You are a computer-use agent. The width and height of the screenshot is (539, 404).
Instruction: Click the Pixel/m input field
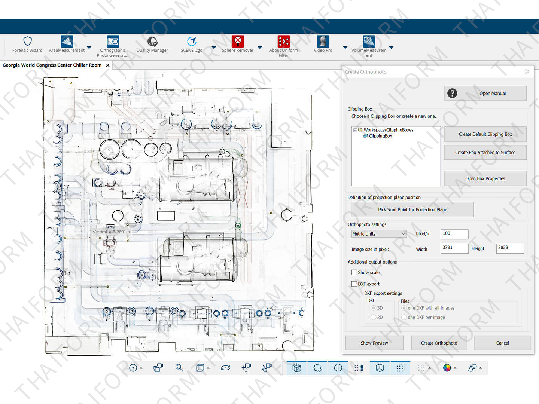(x=454, y=234)
